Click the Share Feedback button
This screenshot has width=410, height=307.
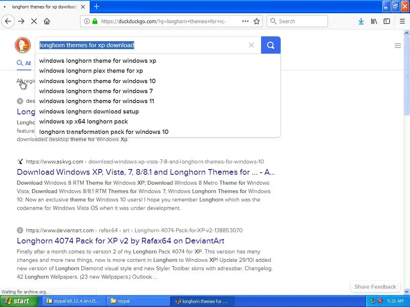click(x=375, y=287)
